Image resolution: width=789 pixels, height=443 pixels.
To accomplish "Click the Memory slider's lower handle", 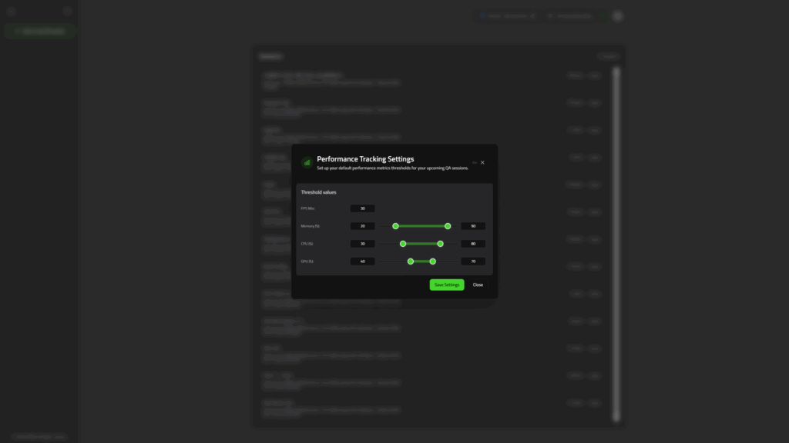I will tap(395, 226).
